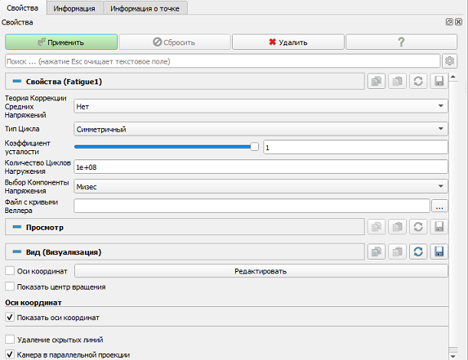468x360 pixels.
Task: Click the green Применить button
Action: 61,42
